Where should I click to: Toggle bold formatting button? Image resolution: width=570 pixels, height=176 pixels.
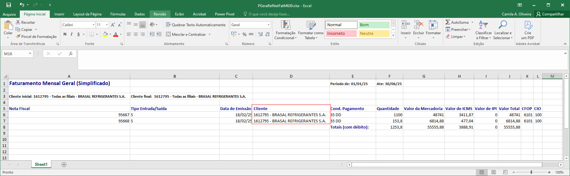point(65,34)
